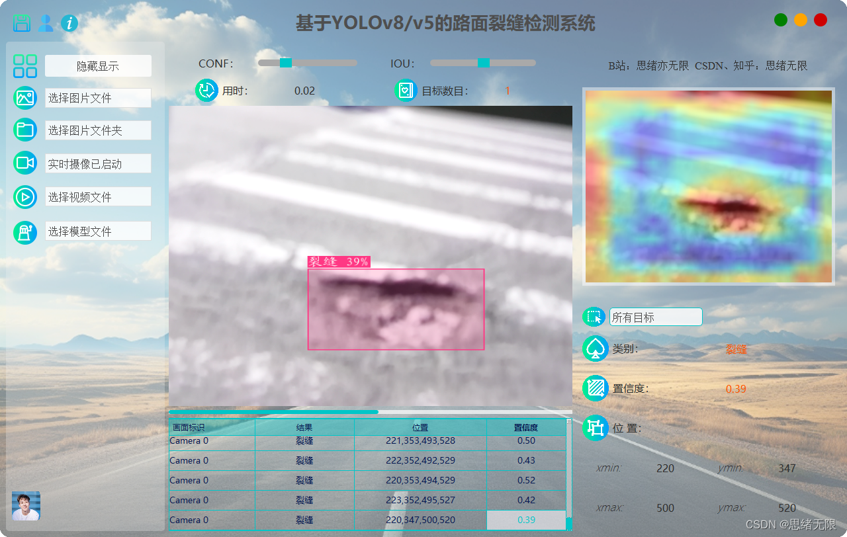Image resolution: width=847 pixels, height=537 pixels.
Task: Open the 所有目标 target dropdown
Action: (x=655, y=317)
